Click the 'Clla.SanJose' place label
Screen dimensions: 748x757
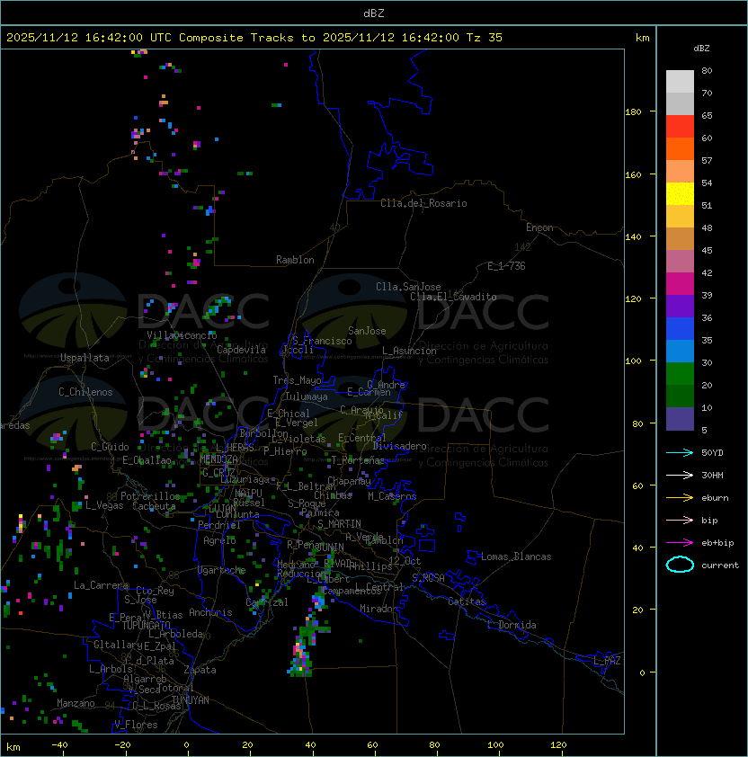(x=408, y=287)
